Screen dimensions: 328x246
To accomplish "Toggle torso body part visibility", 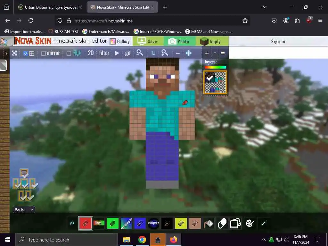I will 25,183.
